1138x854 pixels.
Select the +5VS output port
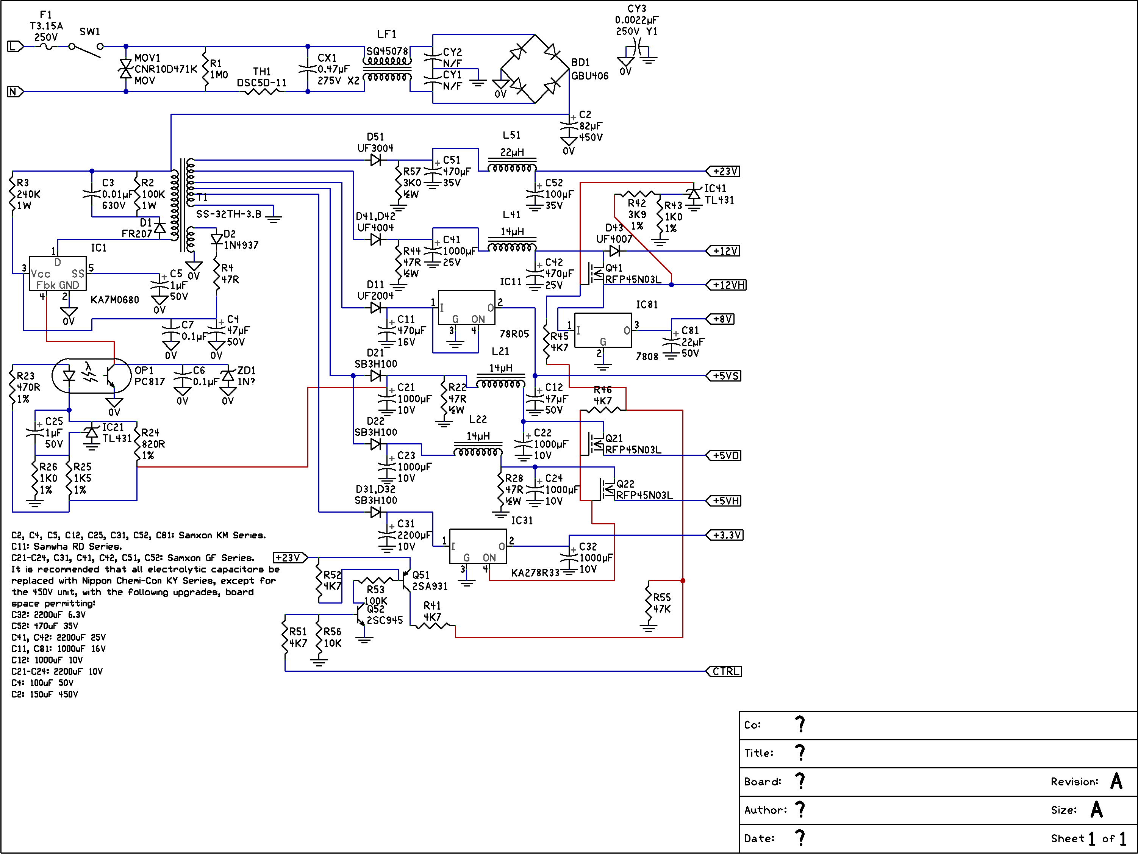[x=723, y=376]
